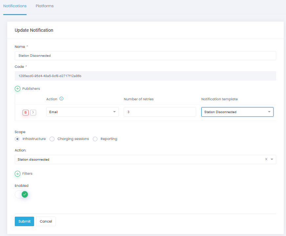Open the Notification template dropdown
Viewport: 286px width, 236px height.
click(x=237, y=112)
